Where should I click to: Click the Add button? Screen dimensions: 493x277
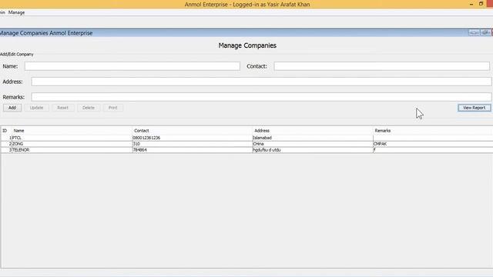point(12,108)
